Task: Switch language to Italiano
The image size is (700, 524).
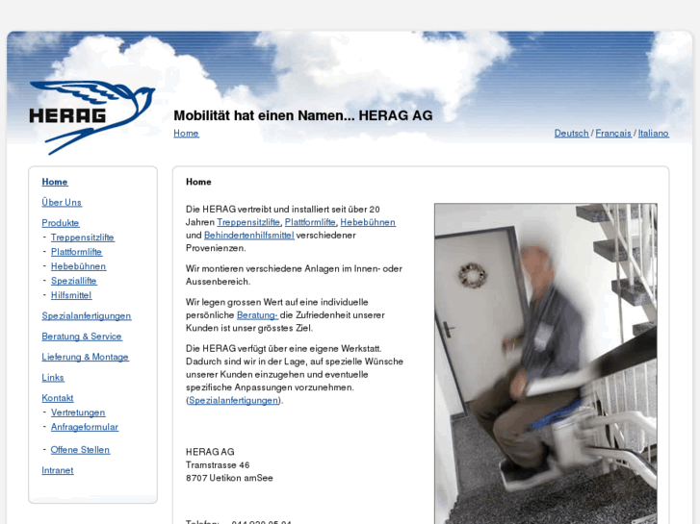Action: click(x=653, y=134)
